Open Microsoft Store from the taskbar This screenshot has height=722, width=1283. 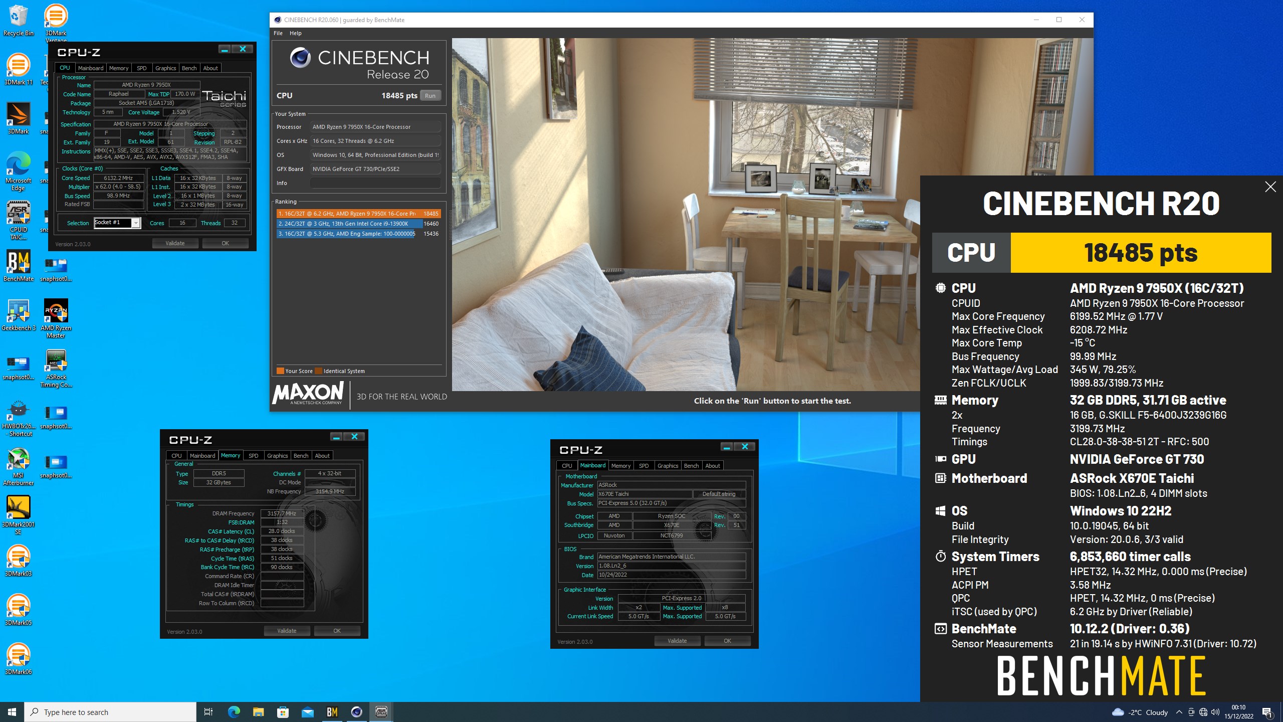(283, 712)
